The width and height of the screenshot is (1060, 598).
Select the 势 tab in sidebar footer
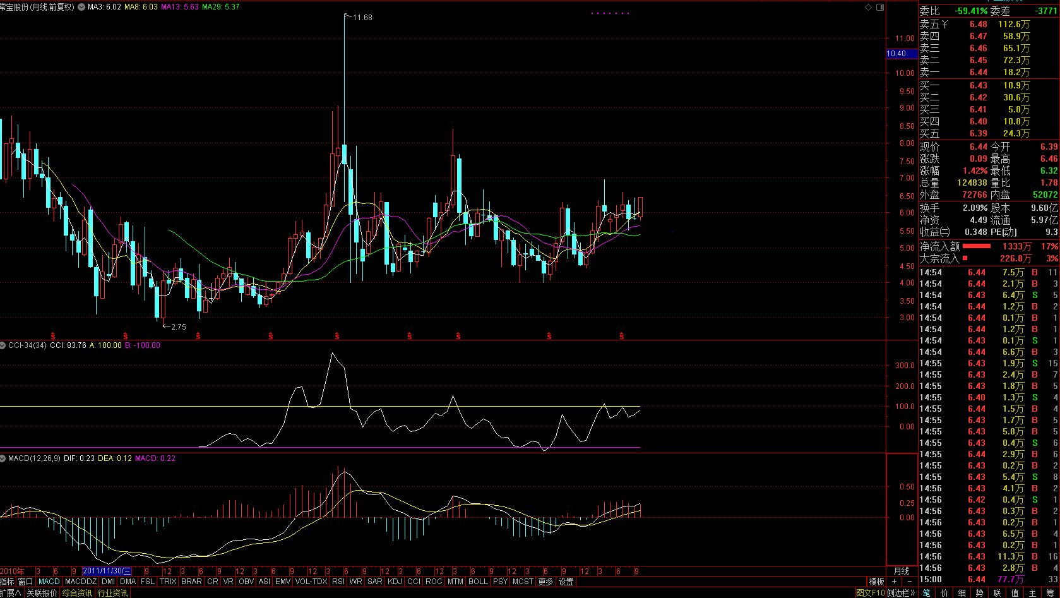click(x=980, y=593)
